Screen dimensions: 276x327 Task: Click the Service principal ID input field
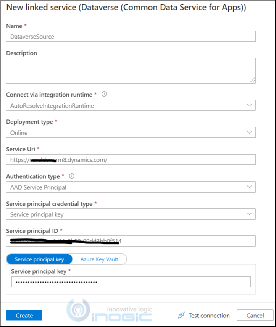pyautogui.click(x=131, y=241)
